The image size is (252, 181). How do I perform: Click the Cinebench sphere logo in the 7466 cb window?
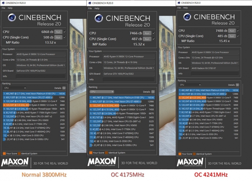pos(99,18)
